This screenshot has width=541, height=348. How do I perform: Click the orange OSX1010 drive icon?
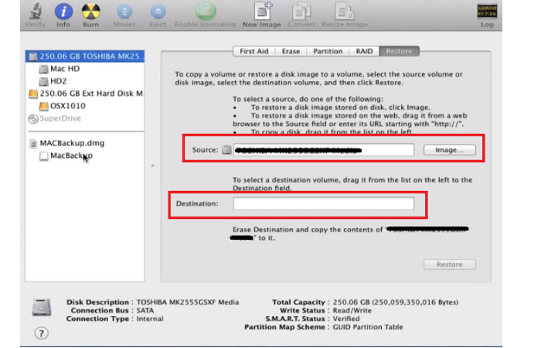coord(43,106)
